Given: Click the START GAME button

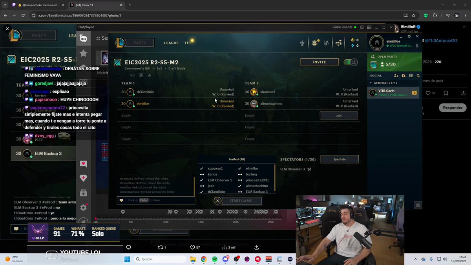Looking at the screenshot, I should pos(241,201).
